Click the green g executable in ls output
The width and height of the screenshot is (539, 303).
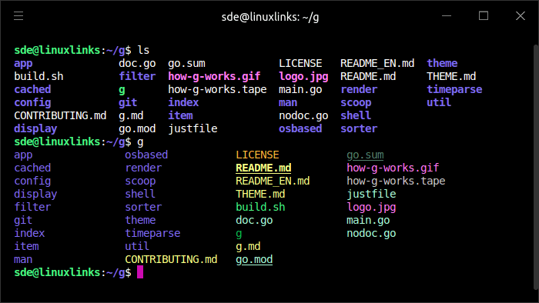click(122, 90)
